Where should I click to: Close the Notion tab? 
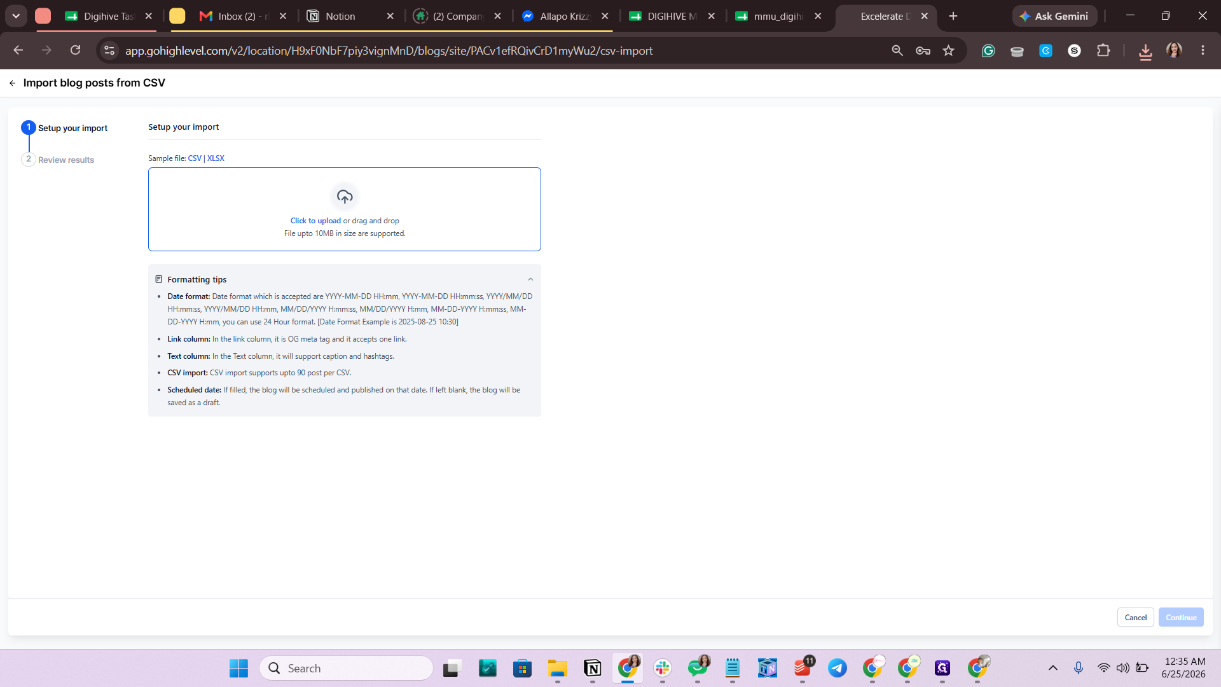[x=390, y=17]
